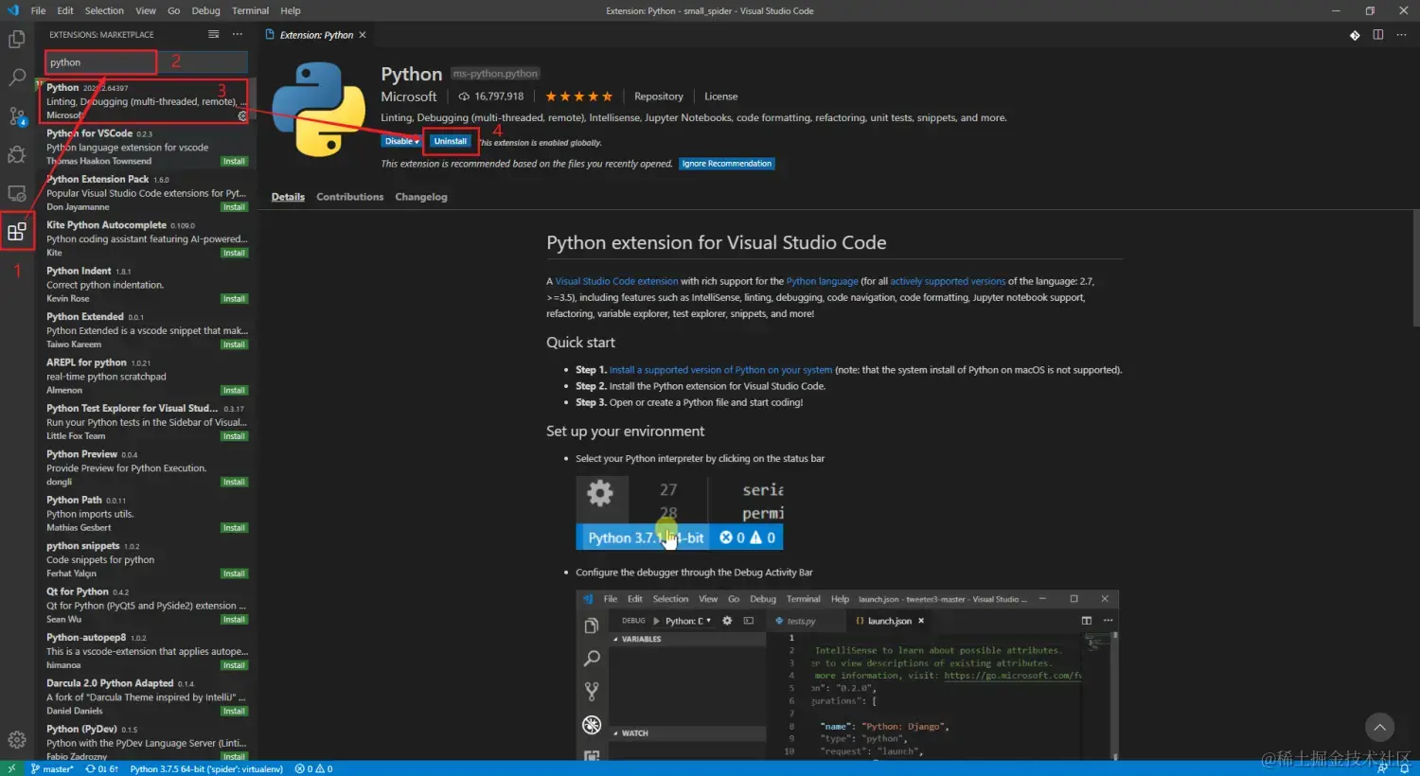Image resolution: width=1420 pixels, height=776 pixels.
Task: Select Python interpreter 3.7.5 in status bar
Action: pyautogui.click(x=206, y=768)
